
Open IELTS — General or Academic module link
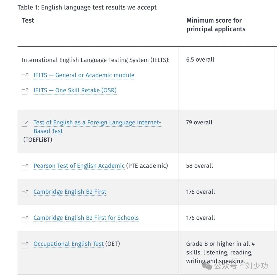(x=84, y=75)
